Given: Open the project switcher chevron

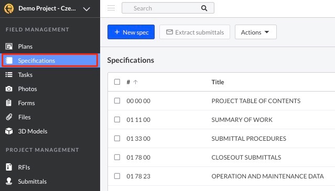Looking at the screenshot, I should coord(87,9).
